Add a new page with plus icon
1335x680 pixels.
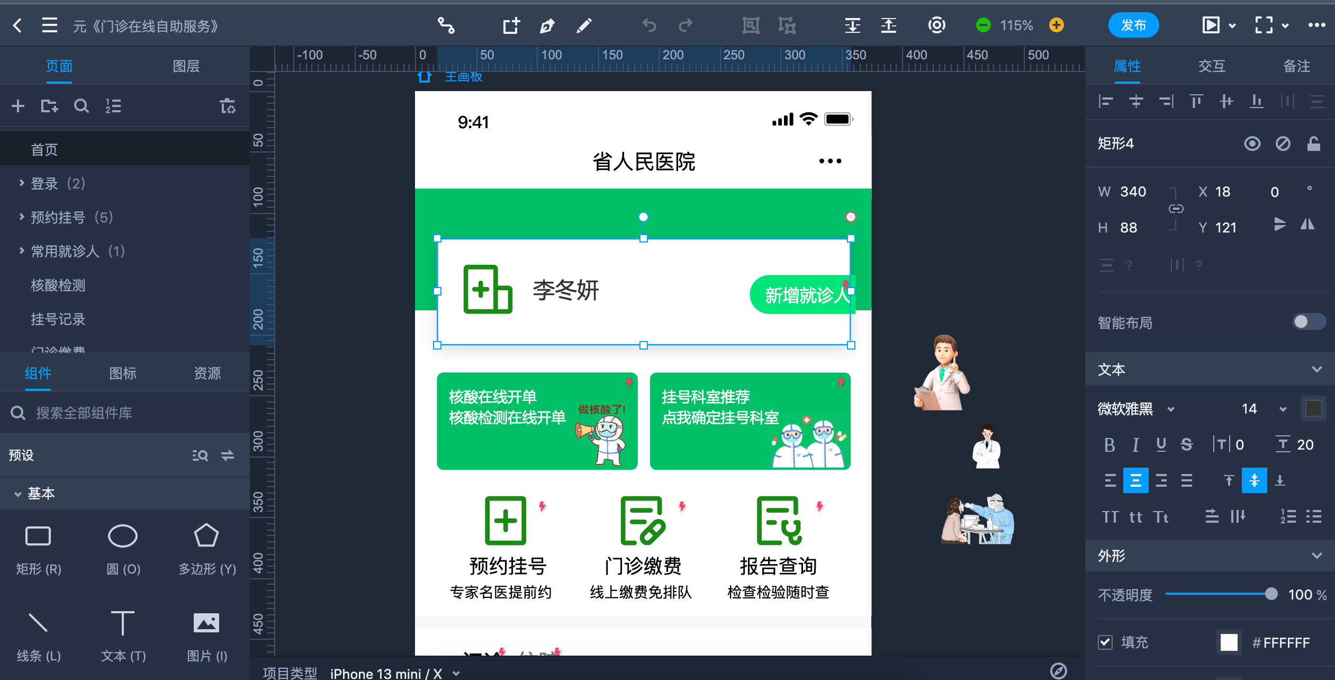[18, 106]
